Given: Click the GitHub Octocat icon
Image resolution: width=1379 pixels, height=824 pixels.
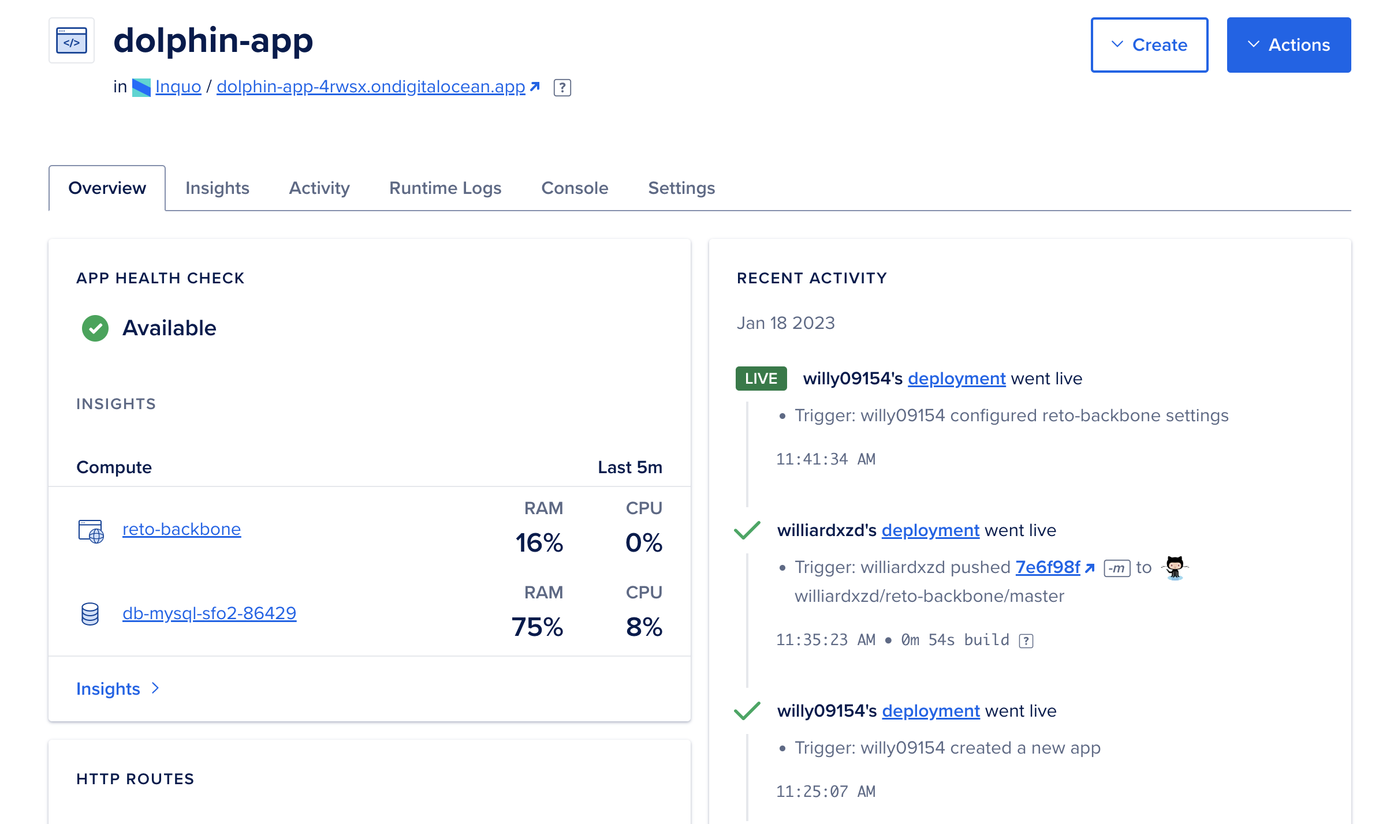Looking at the screenshot, I should 1175,568.
